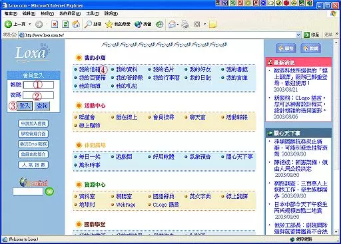Click the 會員功能簡介 sidebar button
The image size is (341, 244).
coord(33,154)
